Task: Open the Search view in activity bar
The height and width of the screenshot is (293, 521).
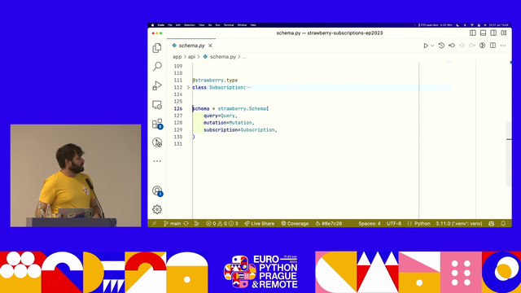Action: tap(157, 67)
